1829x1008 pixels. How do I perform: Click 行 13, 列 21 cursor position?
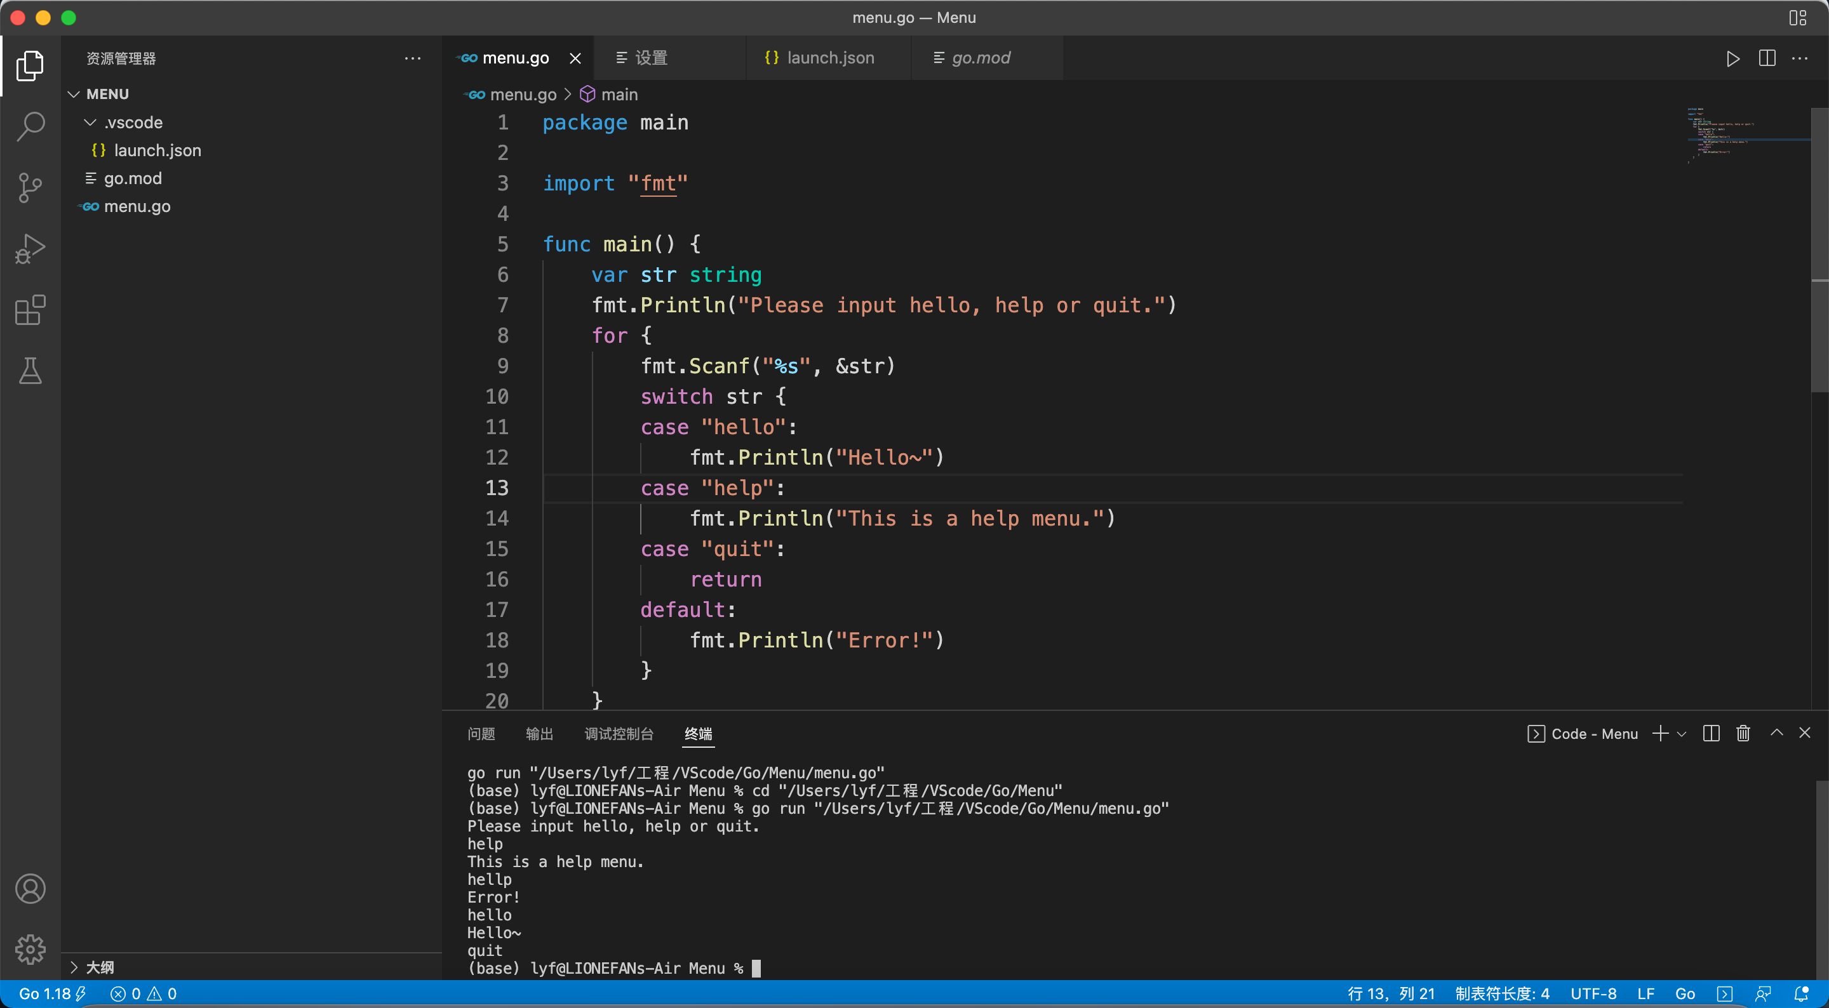[x=1391, y=994]
